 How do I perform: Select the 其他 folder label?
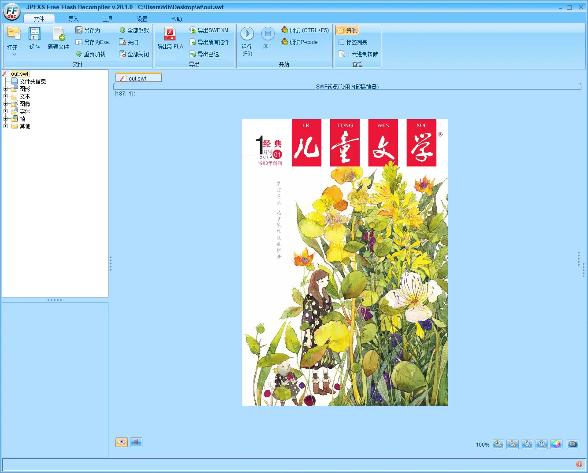click(25, 126)
